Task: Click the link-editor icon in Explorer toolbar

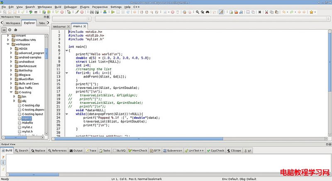Action: click(x=4, y=30)
